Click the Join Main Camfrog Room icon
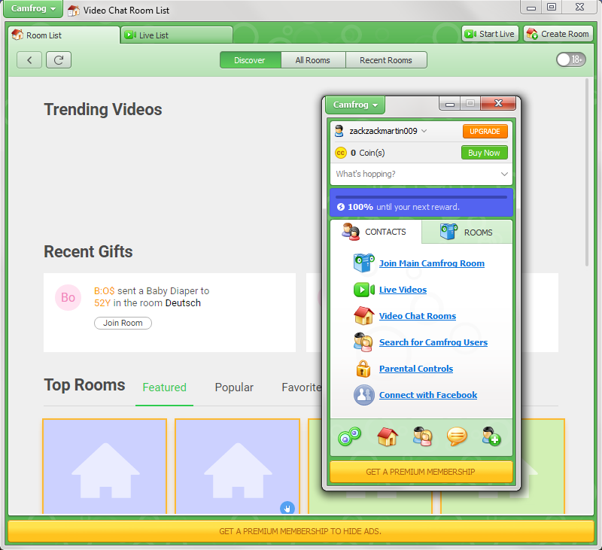The image size is (602, 550). click(x=363, y=263)
